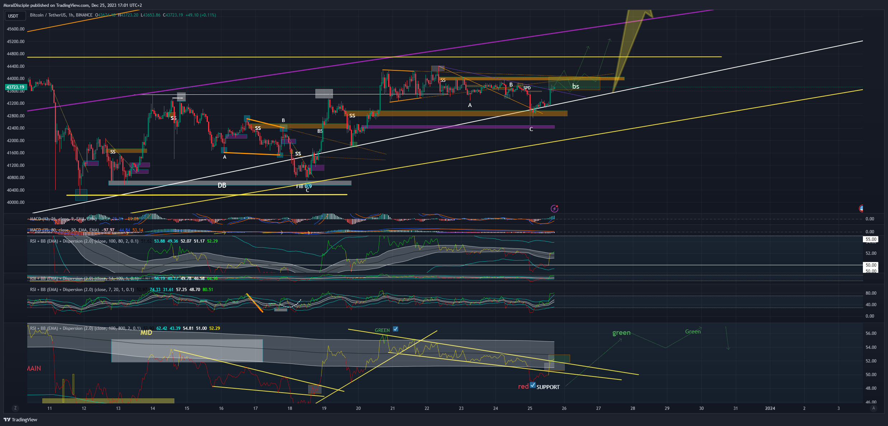Toggle the checkbox next to red SUPPORT

(x=533, y=385)
